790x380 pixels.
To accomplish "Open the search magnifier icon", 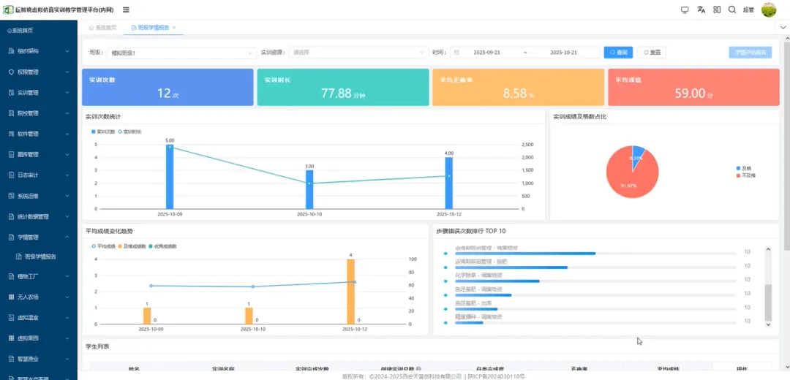I will click(732, 9).
